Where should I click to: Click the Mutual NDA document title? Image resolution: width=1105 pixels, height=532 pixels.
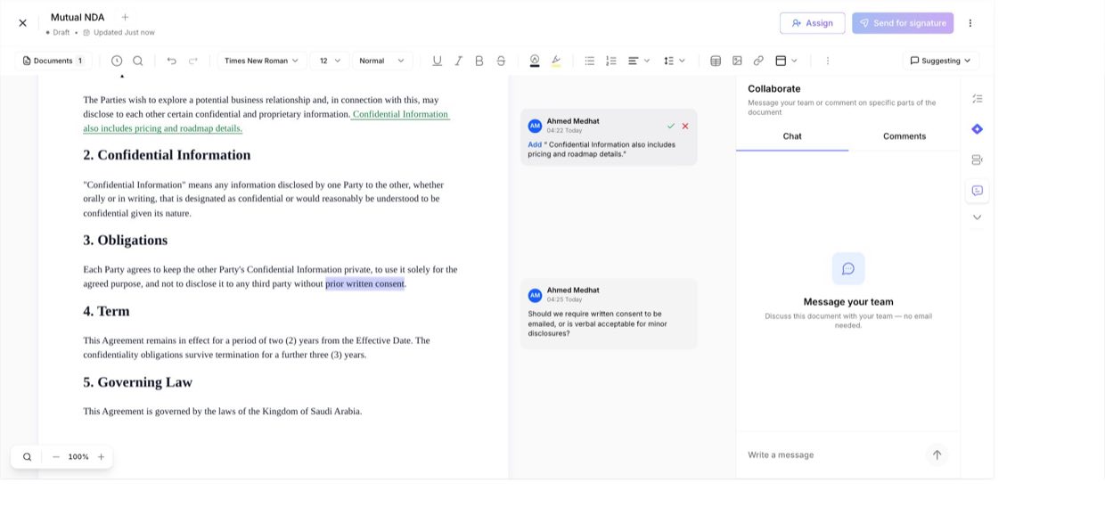coord(78,17)
